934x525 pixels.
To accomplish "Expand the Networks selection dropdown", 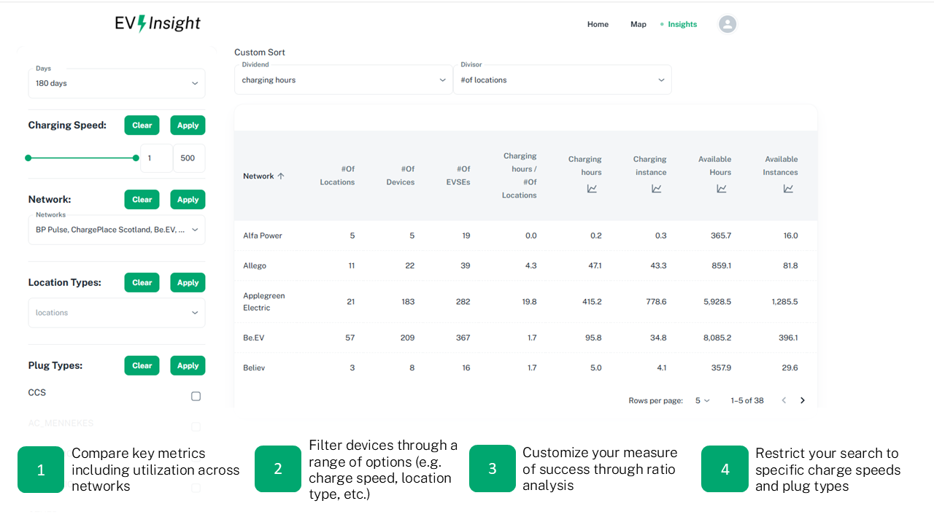I will tap(117, 230).
